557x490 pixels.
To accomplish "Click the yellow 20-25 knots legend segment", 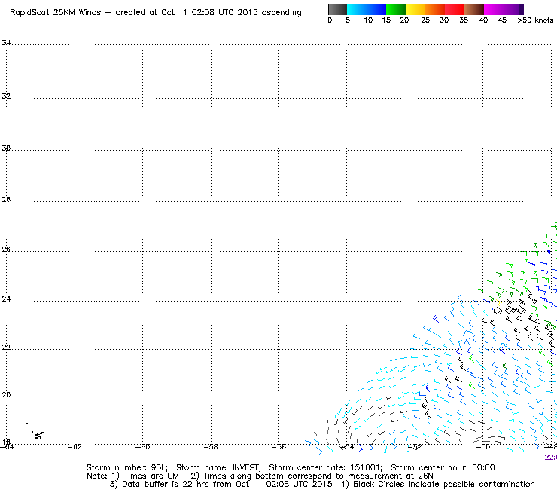I will click(x=415, y=9).
